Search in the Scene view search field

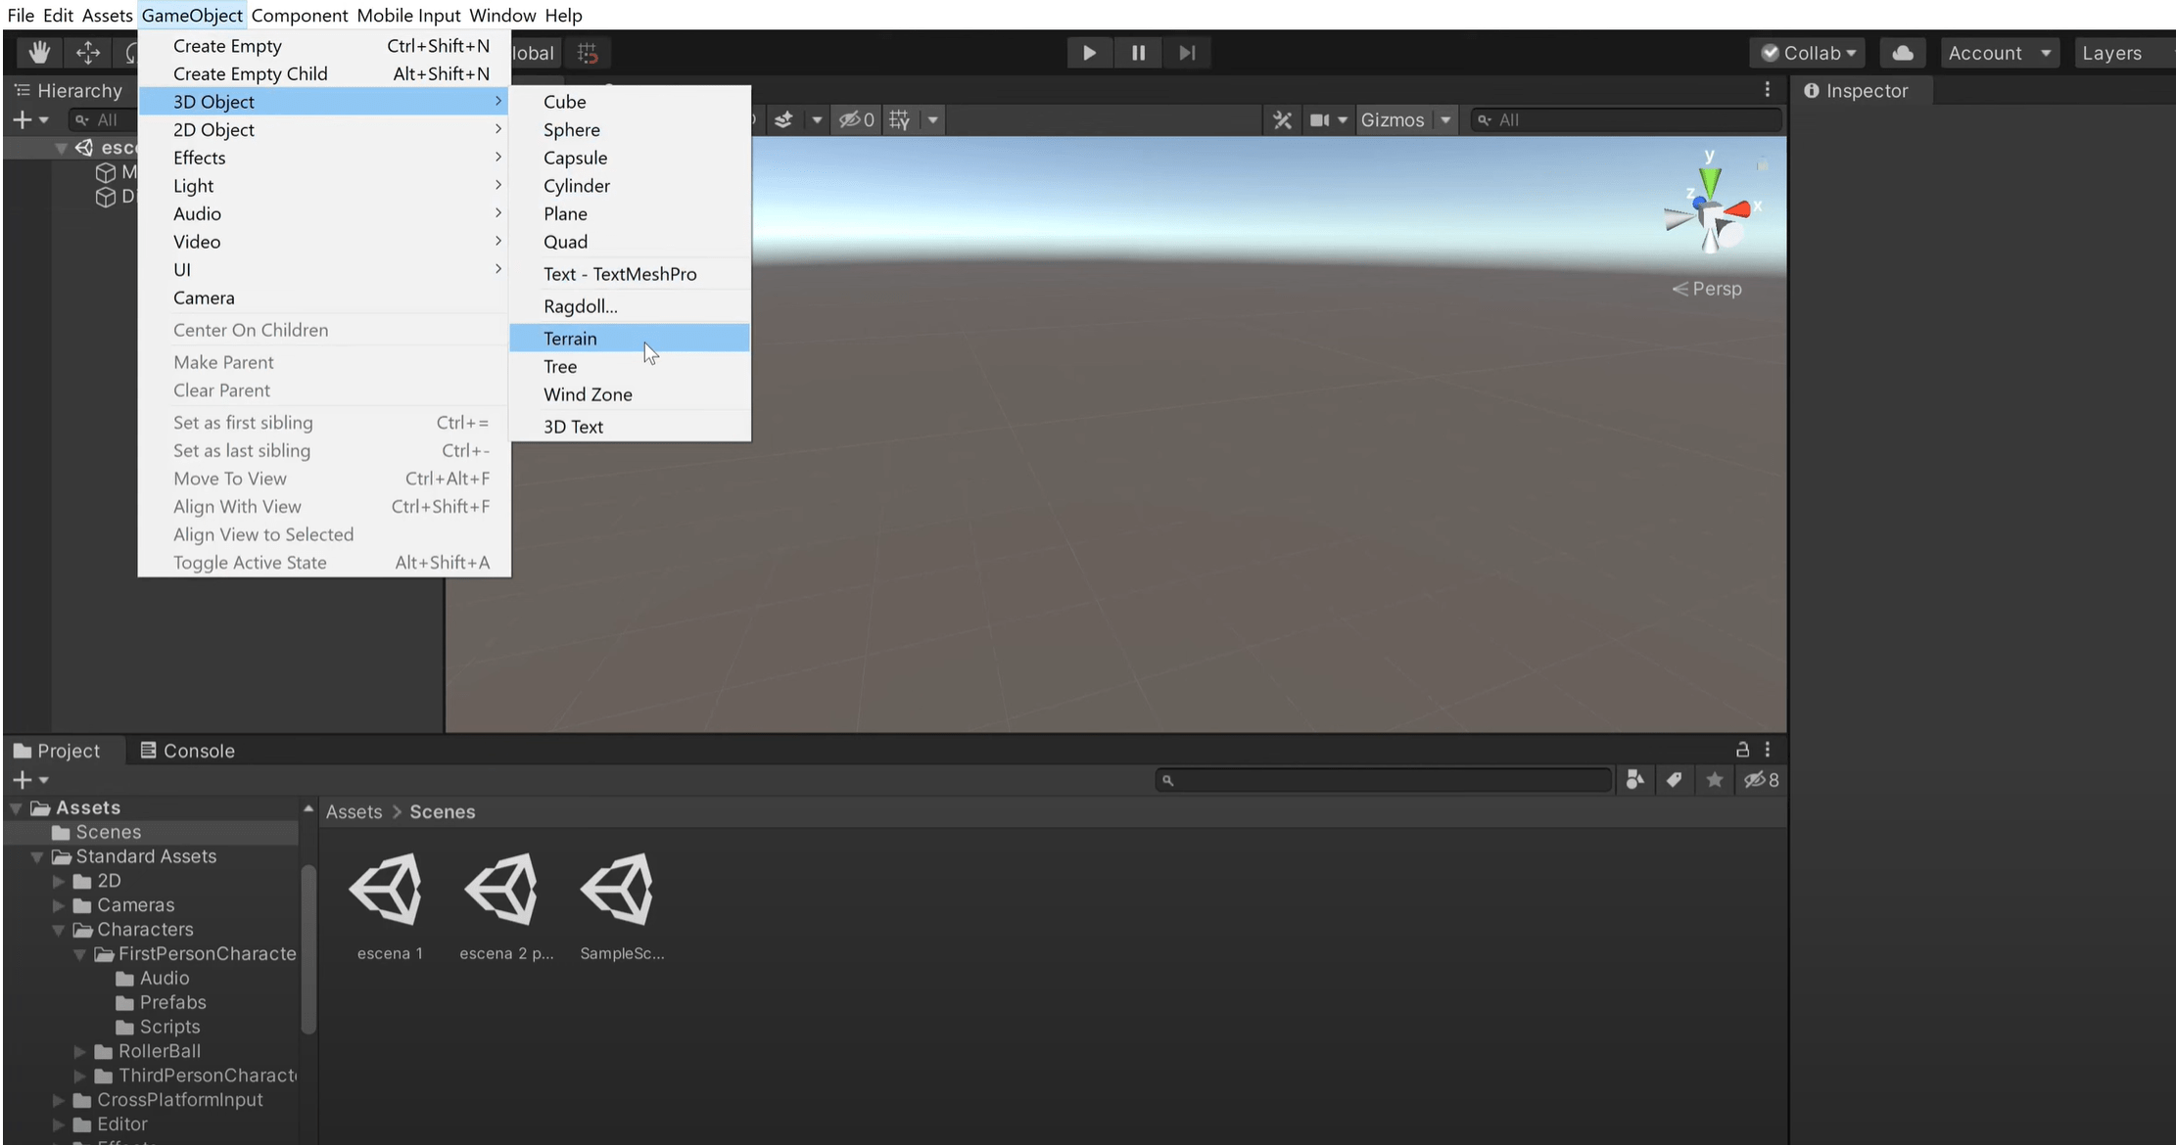coord(1626,119)
